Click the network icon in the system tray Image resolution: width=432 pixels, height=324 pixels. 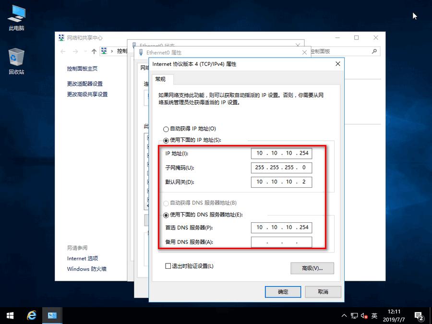pos(354,316)
